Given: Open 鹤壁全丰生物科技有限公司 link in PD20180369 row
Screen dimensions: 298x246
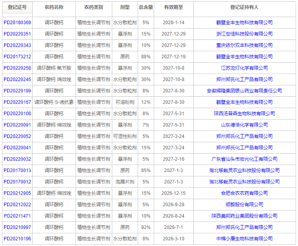Looking at the screenshot, I should tap(244, 23).
